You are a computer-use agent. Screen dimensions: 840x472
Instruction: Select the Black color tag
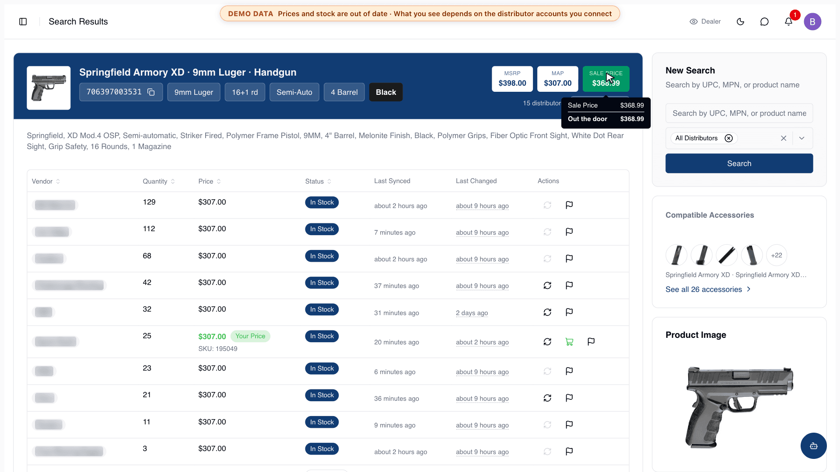[386, 92]
